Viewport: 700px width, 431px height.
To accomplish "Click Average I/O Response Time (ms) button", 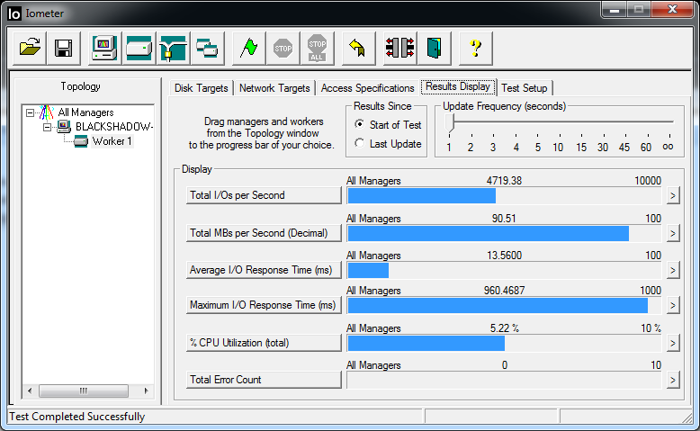I will [x=264, y=270].
